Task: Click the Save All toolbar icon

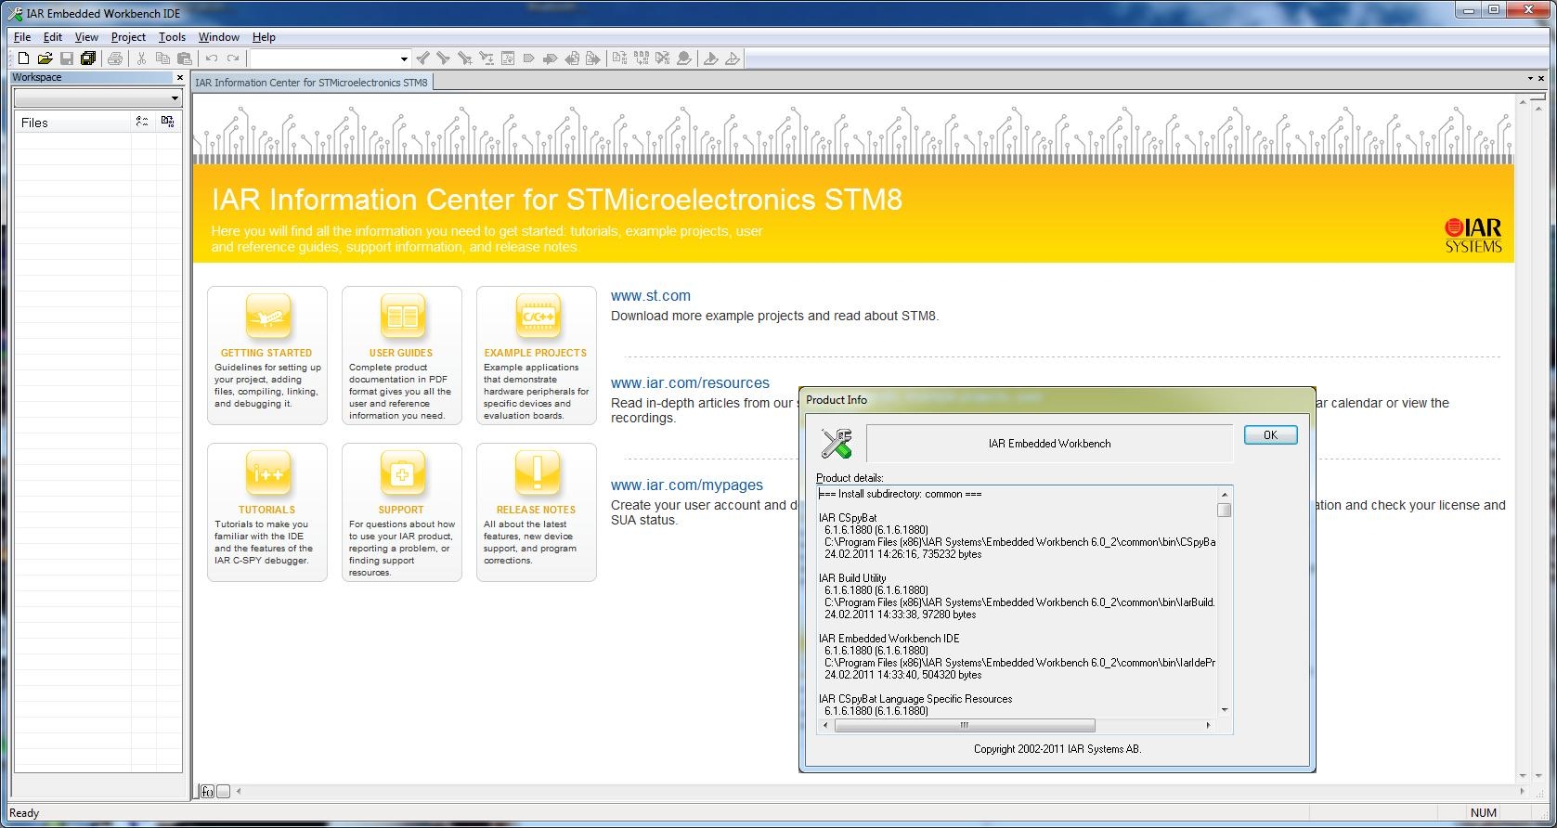Action: point(88,58)
